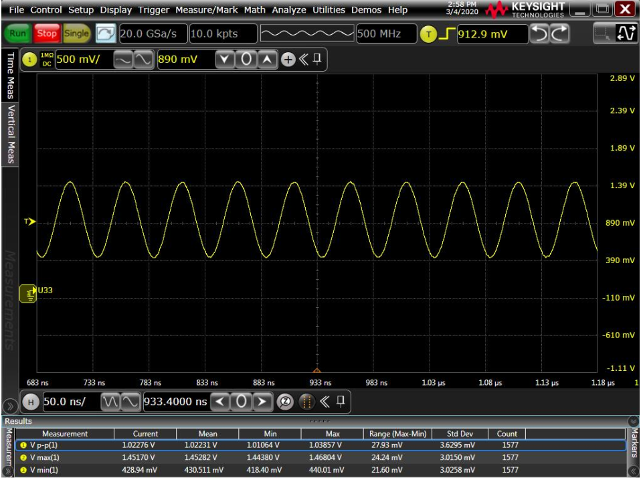Toggle the Z zoom window button
The height and width of the screenshot is (480, 641).
(285, 402)
